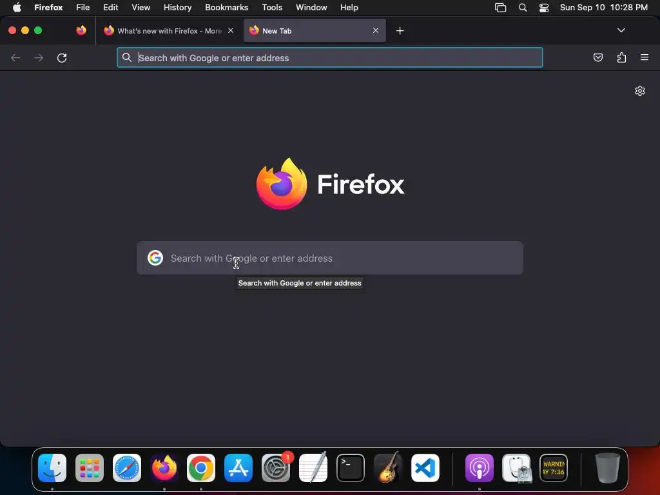Open GarageBand from the Dock

click(387, 468)
